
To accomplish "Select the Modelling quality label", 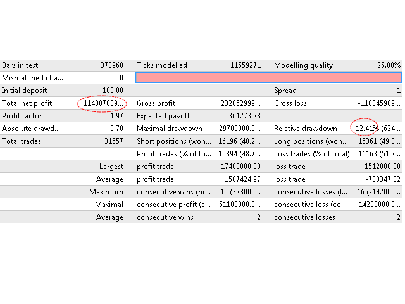I will tap(304, 65).
